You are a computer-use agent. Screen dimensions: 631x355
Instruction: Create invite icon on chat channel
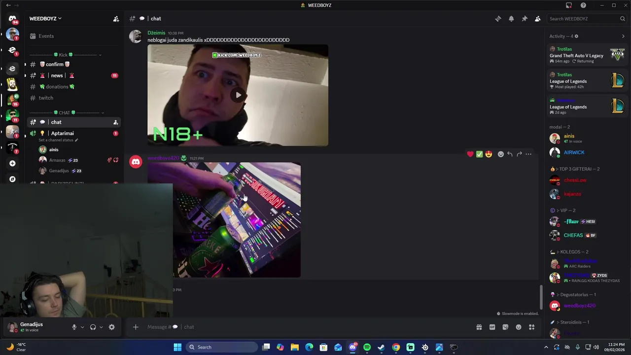coord(115,122)
